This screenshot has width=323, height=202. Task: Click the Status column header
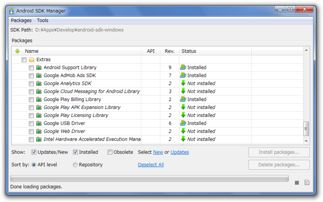tap(215, 51)
